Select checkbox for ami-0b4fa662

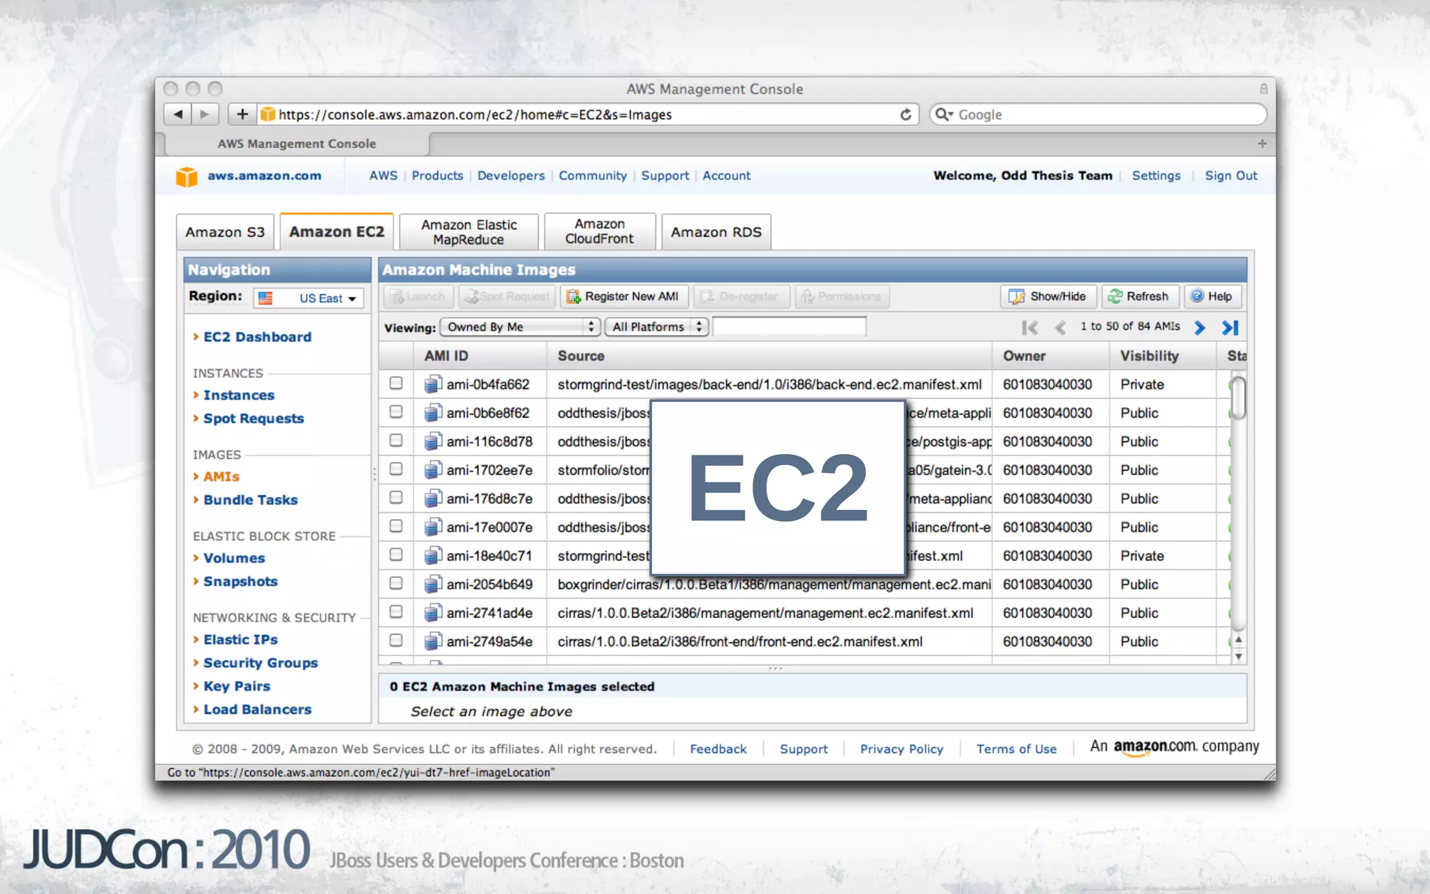coord(396,383)
